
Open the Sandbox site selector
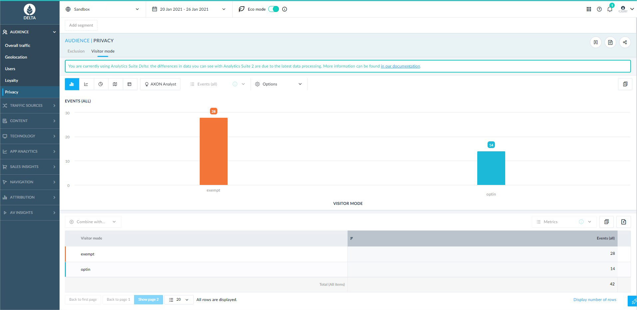[103, 9]
